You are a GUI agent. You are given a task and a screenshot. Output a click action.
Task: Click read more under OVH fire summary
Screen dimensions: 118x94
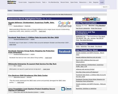pyautogui.click(x=20, y=83)
